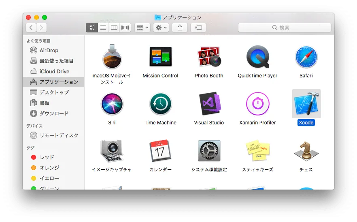Click the QuickTime Player name label
This screenshot has width=357, height=222.
pyautogui.click(x=258, y=76)
